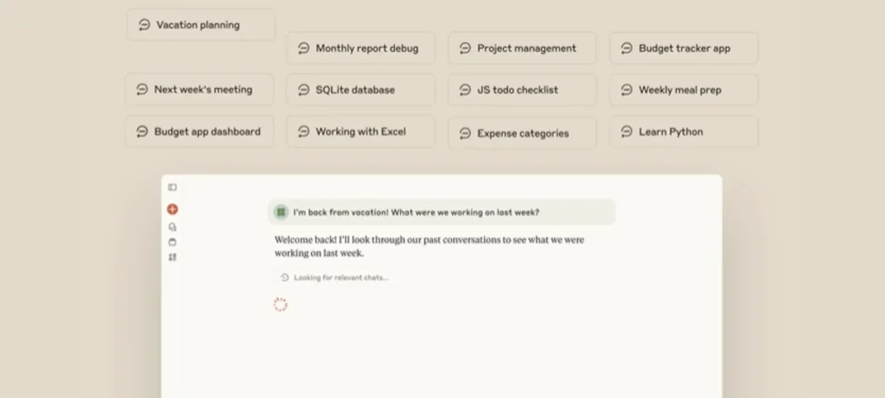Open the Working with Excel chat
885x398 pixels.
[x=360, y=132]
